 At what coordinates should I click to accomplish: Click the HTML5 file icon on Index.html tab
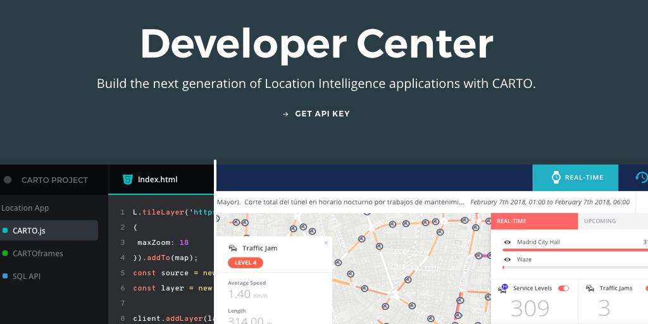coord(128,179)
